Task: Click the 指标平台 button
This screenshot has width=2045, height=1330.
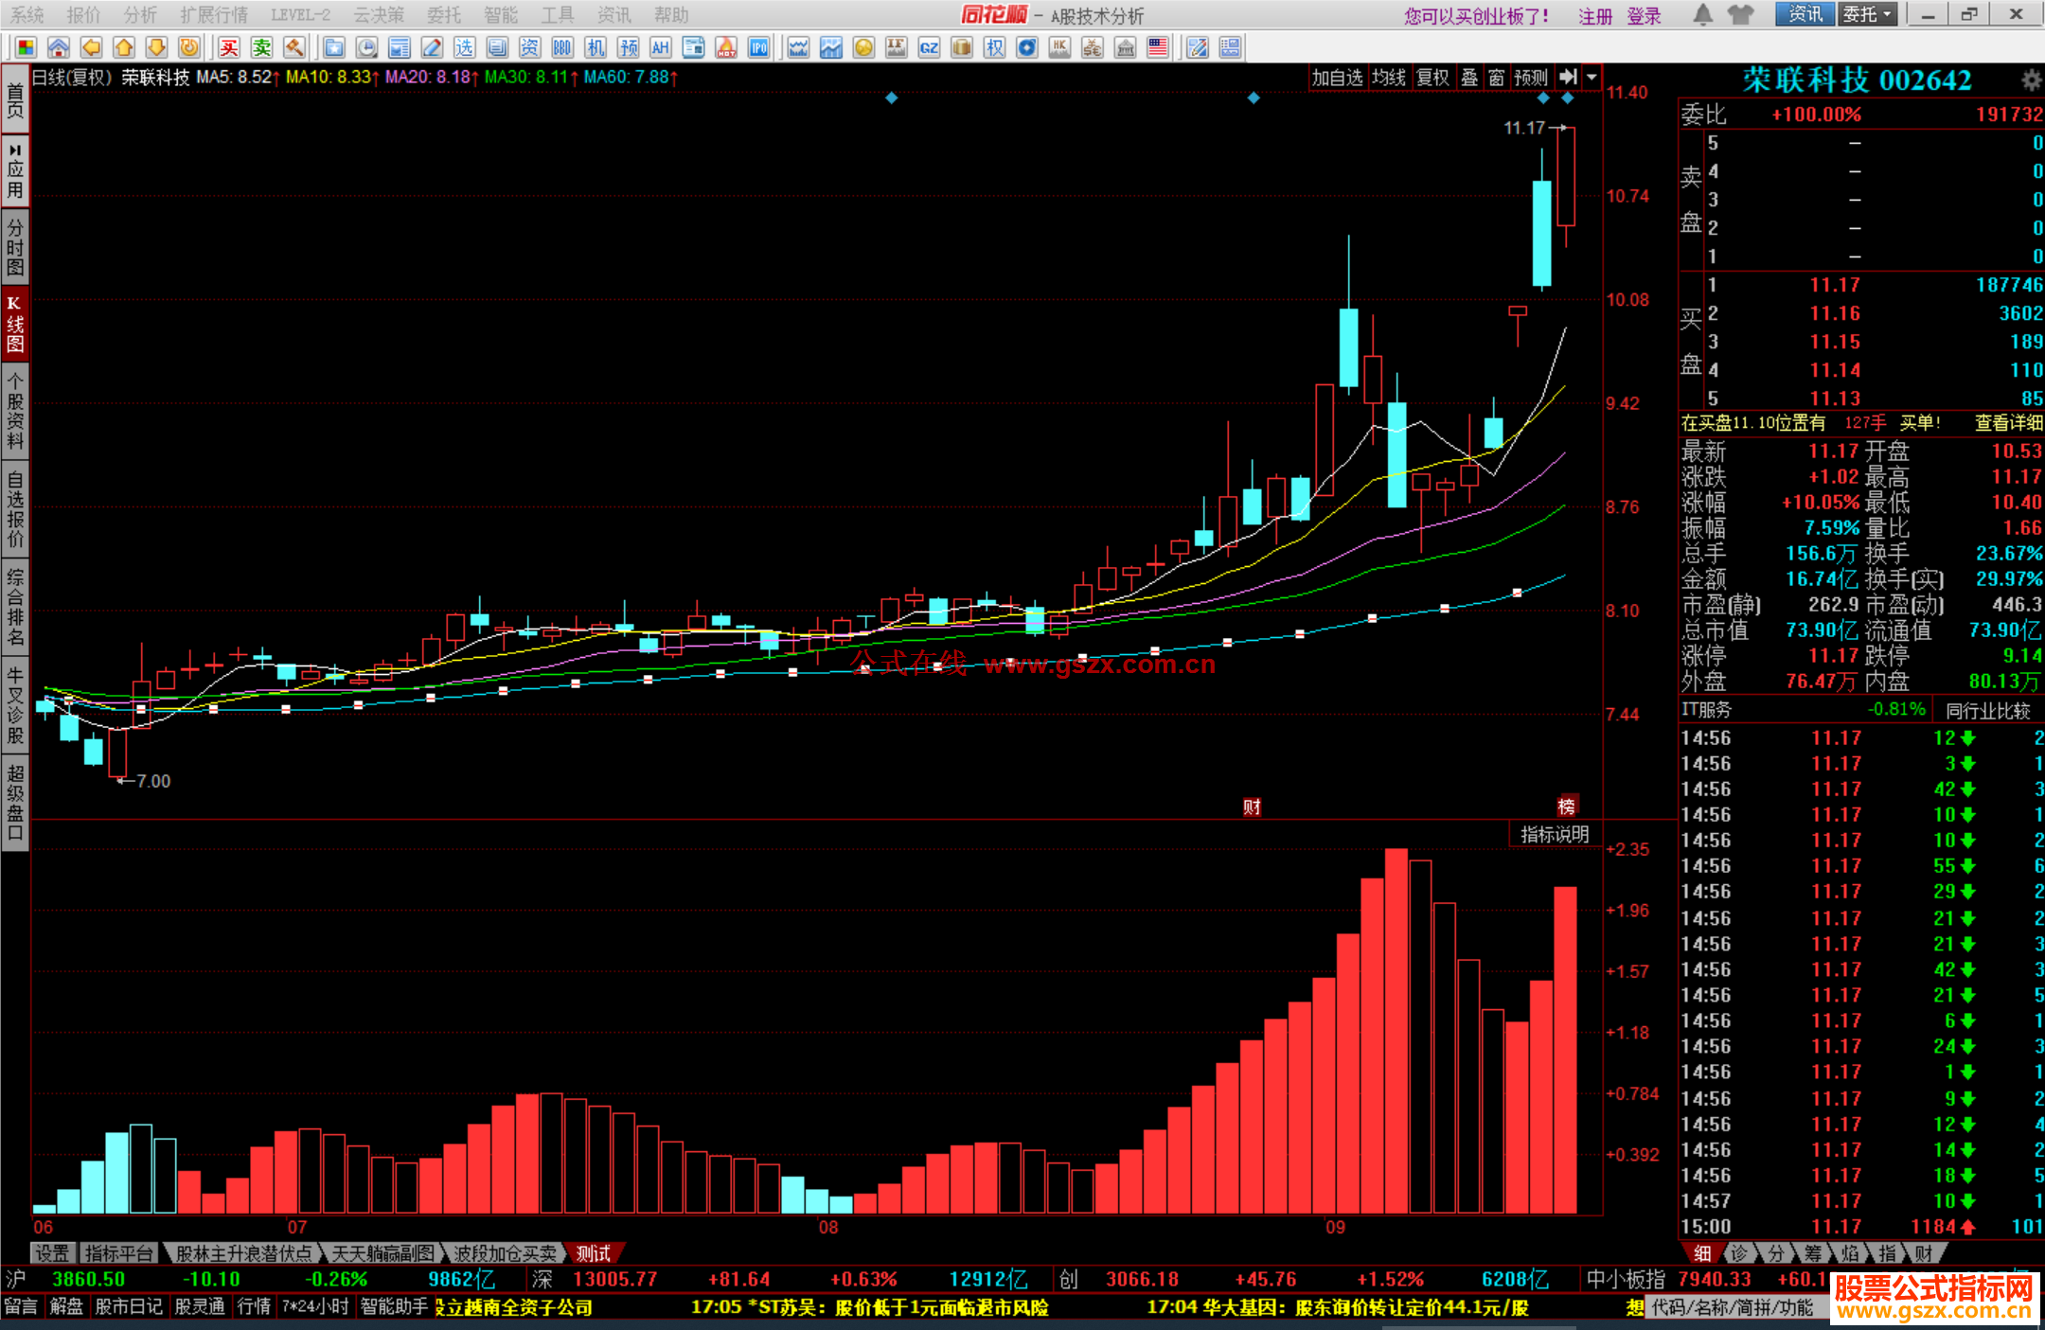Action: tap(118, 1253)
